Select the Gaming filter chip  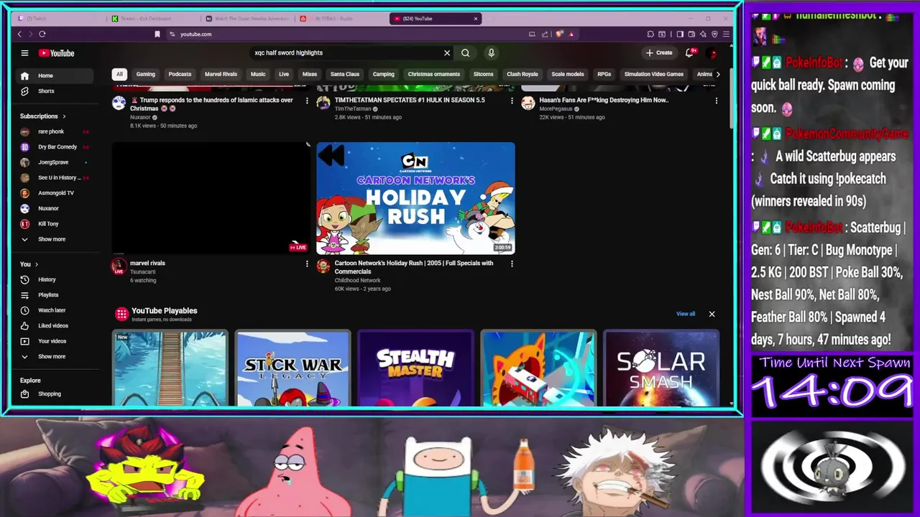coord(146,74)
